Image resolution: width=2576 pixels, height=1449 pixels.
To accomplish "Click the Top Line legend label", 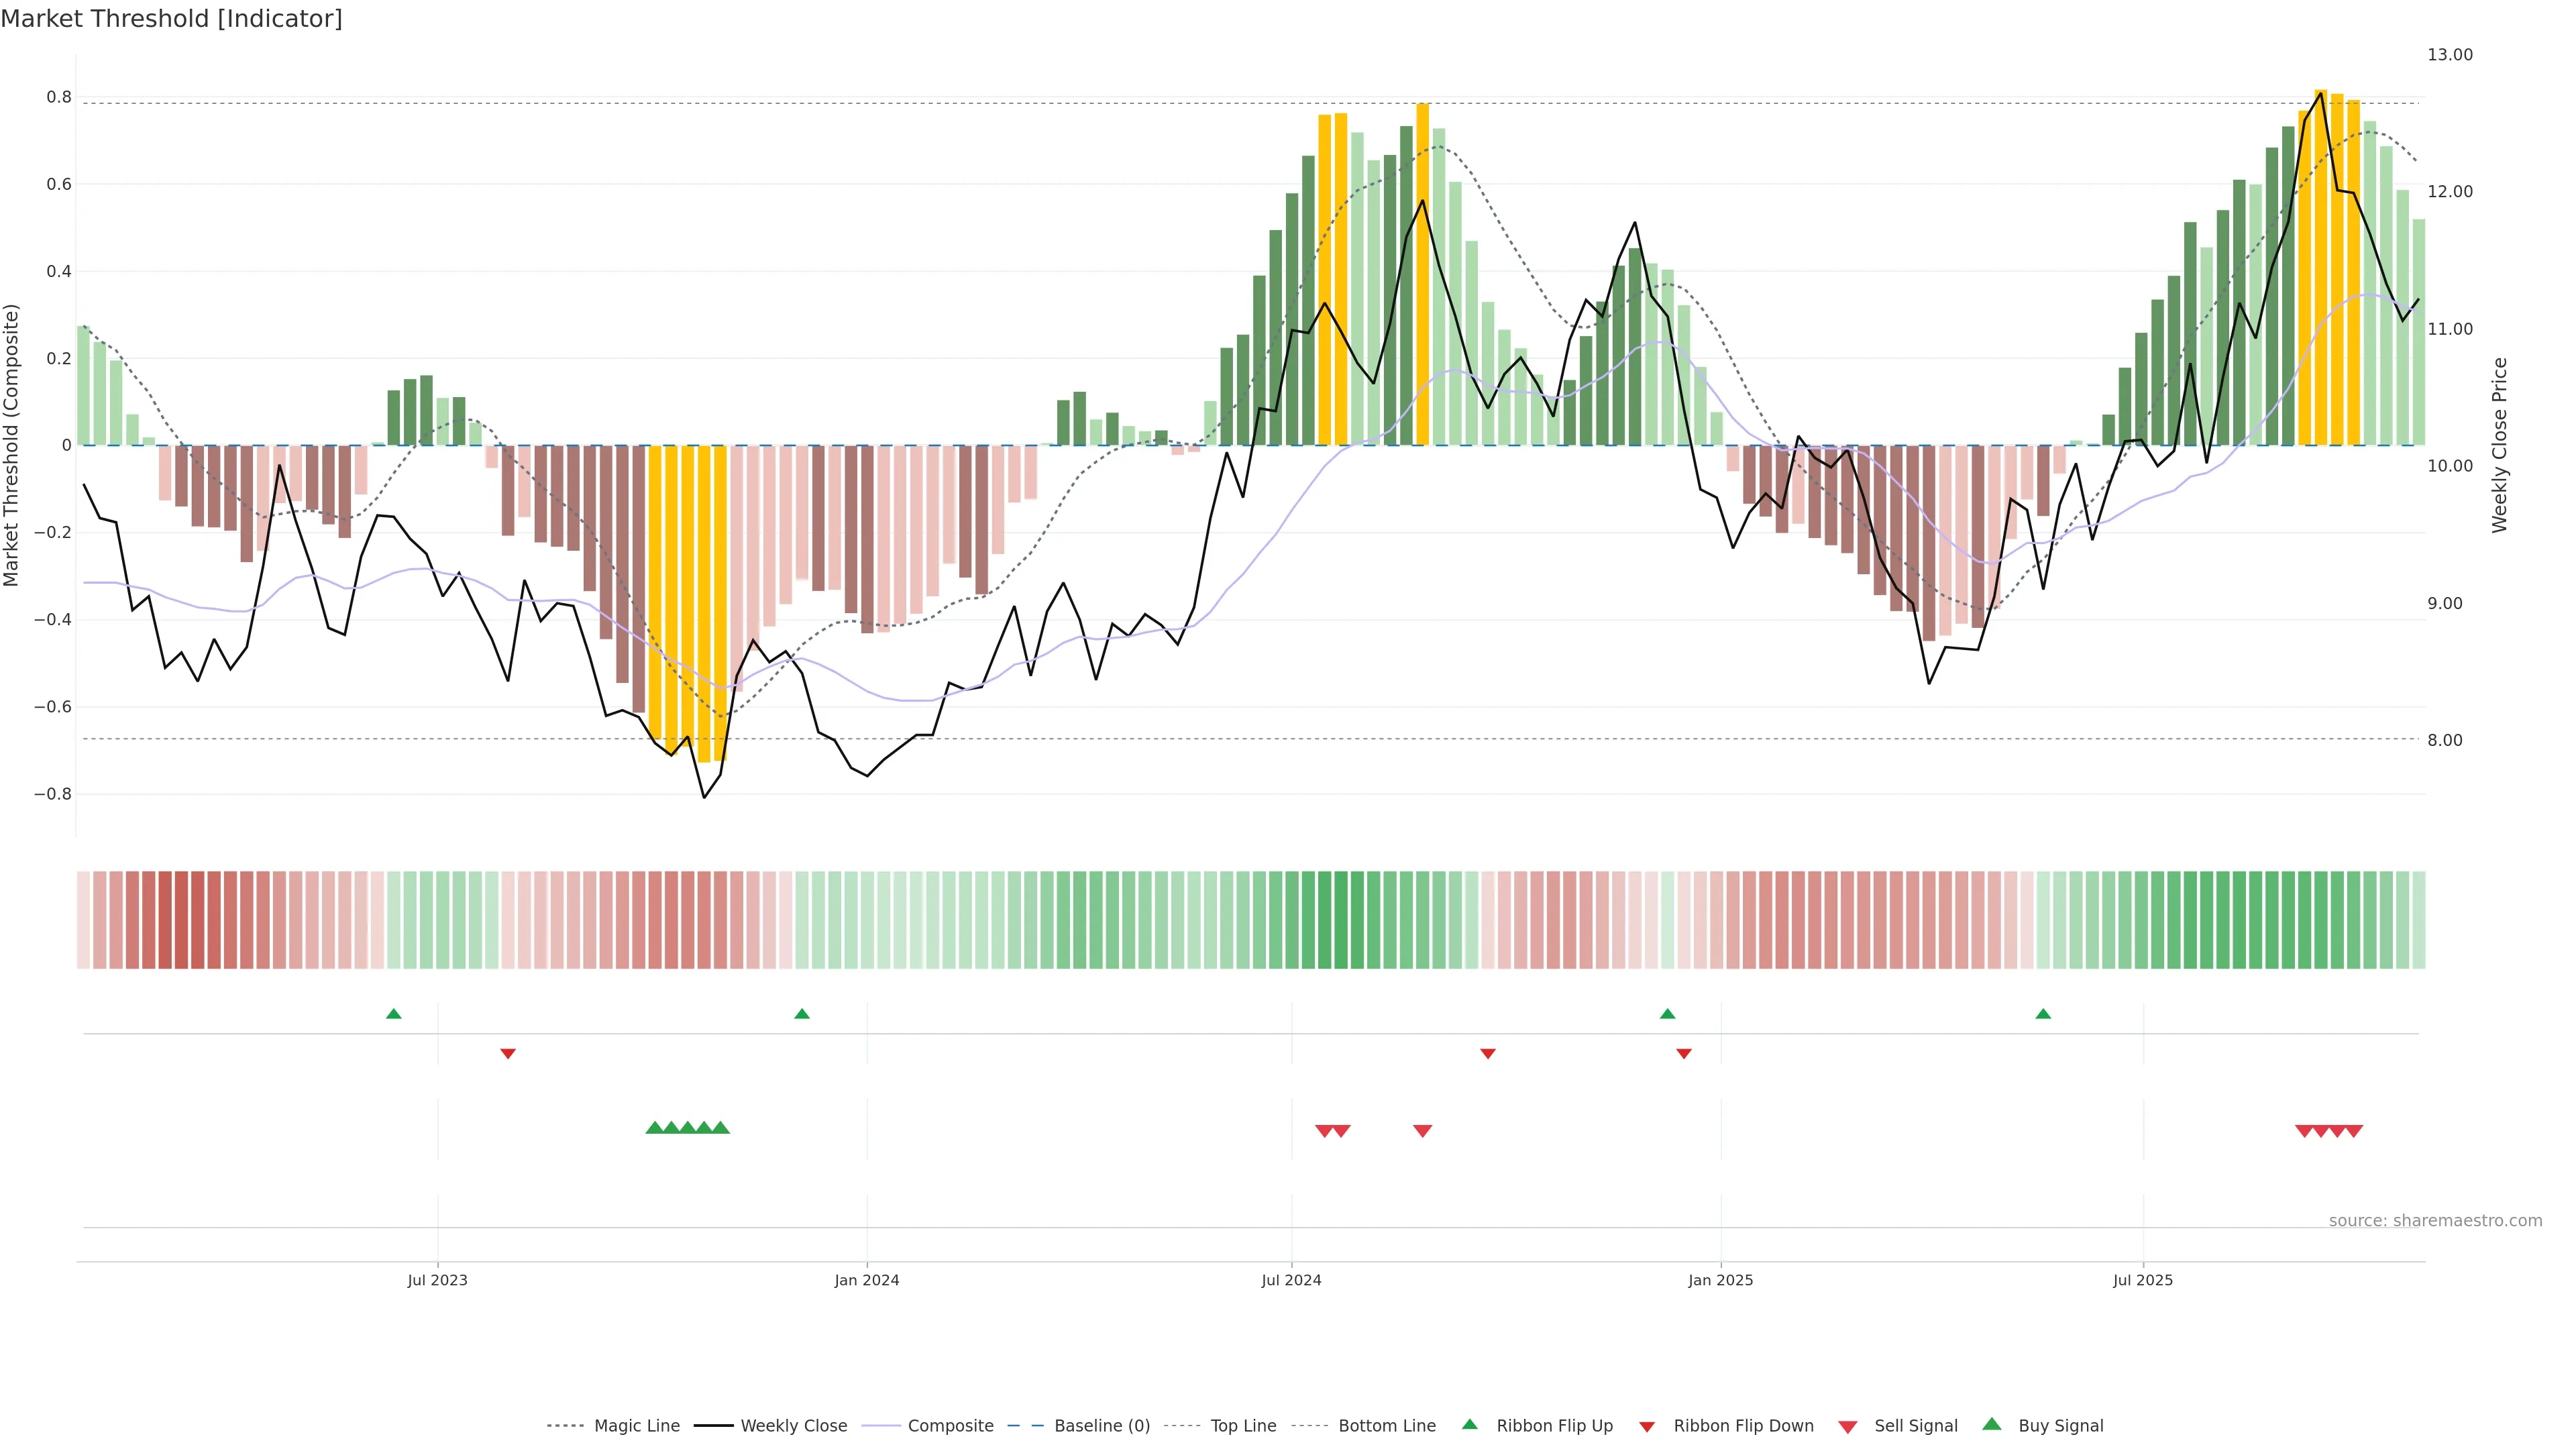I will (x=1243, y=1426).
